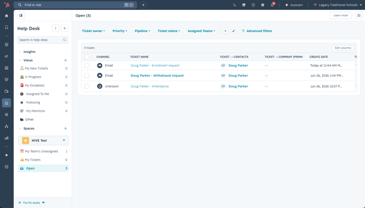
Task: Open Doug Parker - Withdrawal request ticket
Action: click(x=157, y=76)
